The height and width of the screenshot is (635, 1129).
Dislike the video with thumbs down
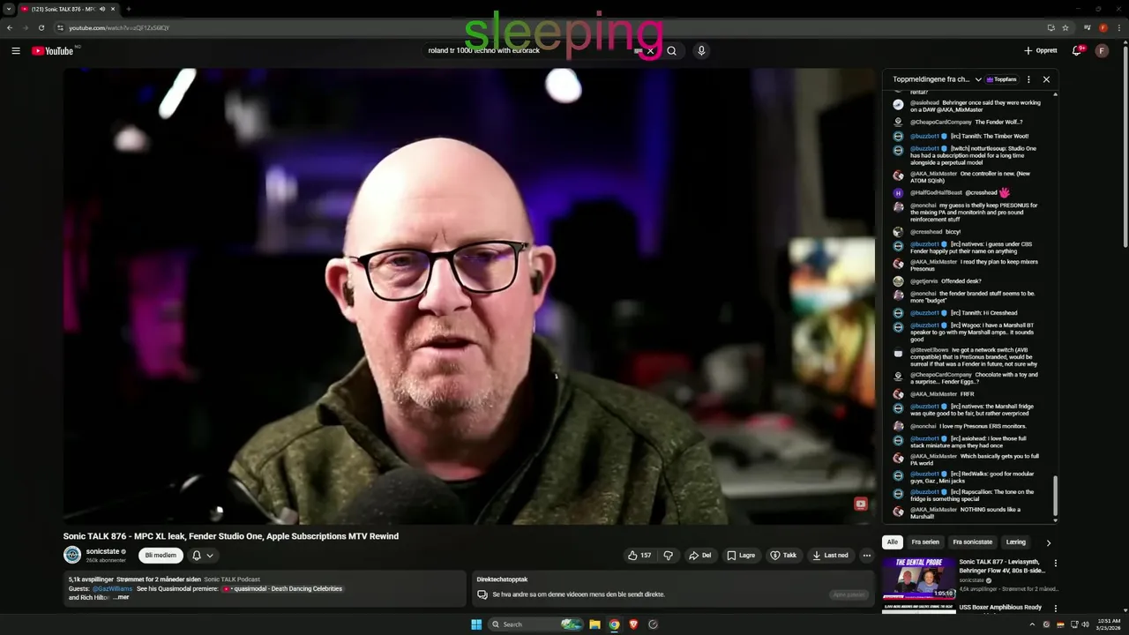coord(668,555)
